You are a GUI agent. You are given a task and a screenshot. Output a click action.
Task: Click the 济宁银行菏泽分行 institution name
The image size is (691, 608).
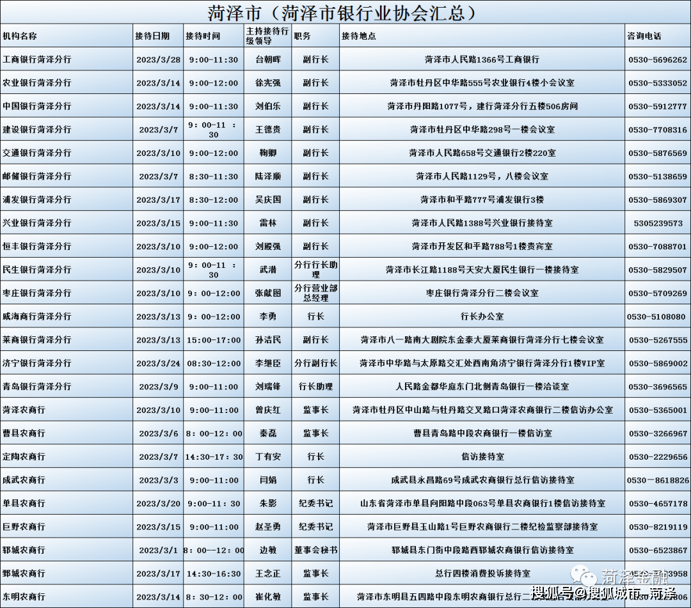36,362
